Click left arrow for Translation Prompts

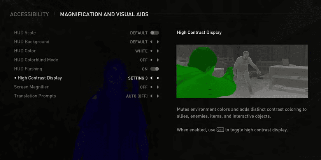coord(151,96)
